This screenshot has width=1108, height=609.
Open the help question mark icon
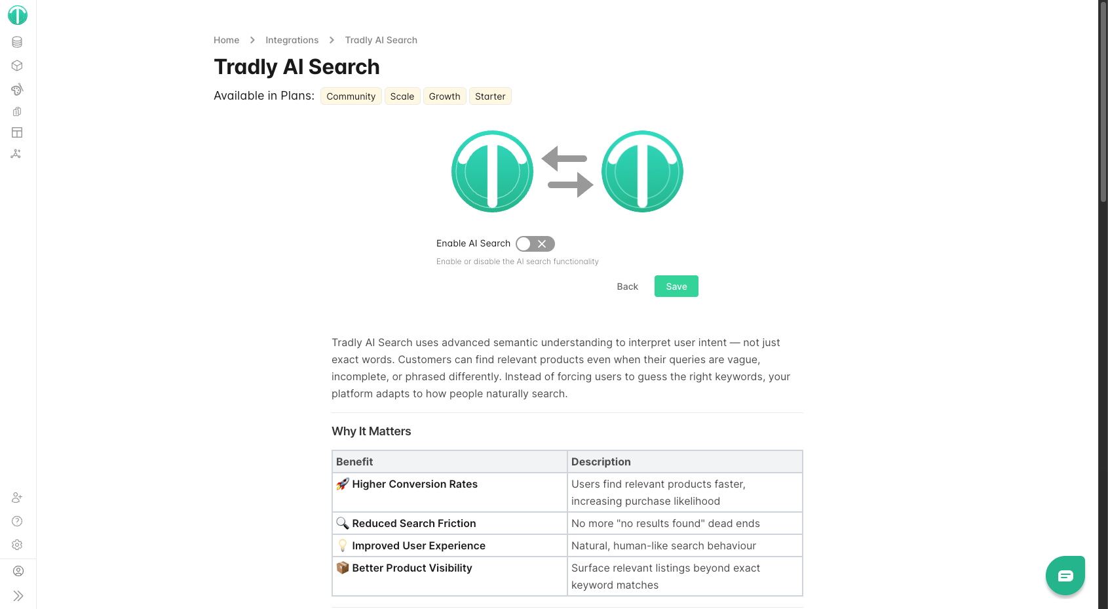17,521
